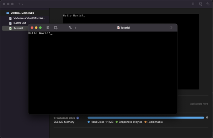Open dropdown arrow beside the plus button

tap(22, 4)
